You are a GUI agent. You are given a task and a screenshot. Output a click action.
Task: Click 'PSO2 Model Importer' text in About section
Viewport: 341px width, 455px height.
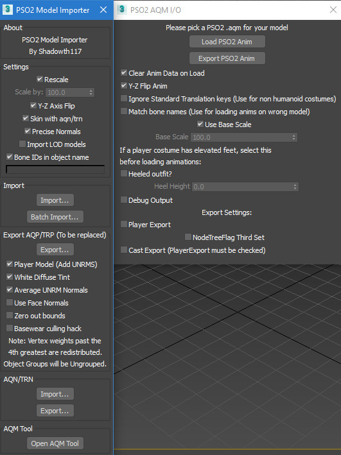tap(55, 40)
